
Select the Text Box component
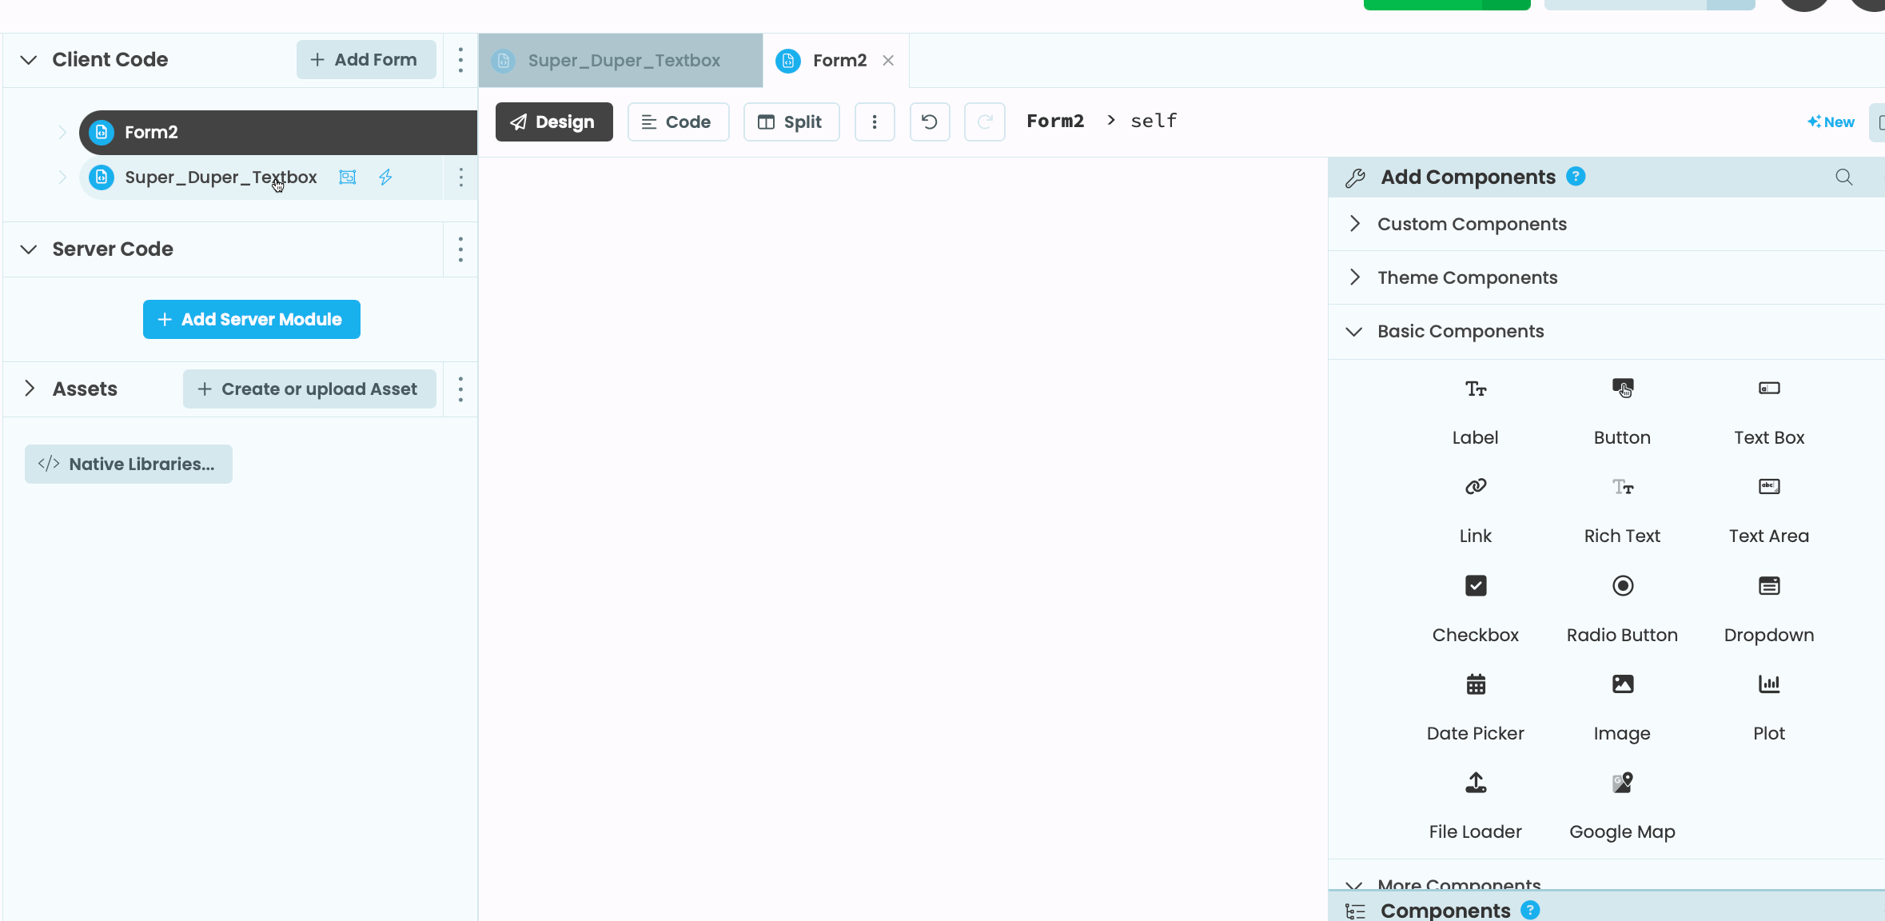[1769, 413]
